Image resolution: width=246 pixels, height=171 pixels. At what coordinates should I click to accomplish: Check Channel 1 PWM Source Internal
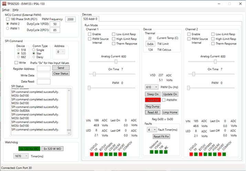click(x=89, y=39)
